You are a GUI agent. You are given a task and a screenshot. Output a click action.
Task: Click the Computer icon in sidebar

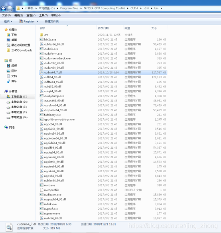[6, 91]
